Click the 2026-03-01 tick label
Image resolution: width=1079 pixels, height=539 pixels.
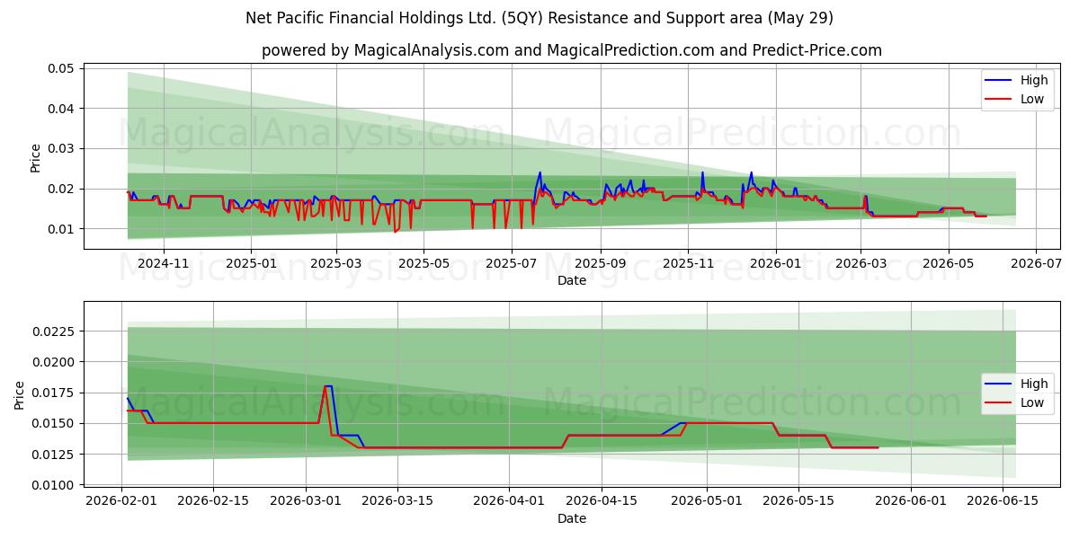pos(306,501)
